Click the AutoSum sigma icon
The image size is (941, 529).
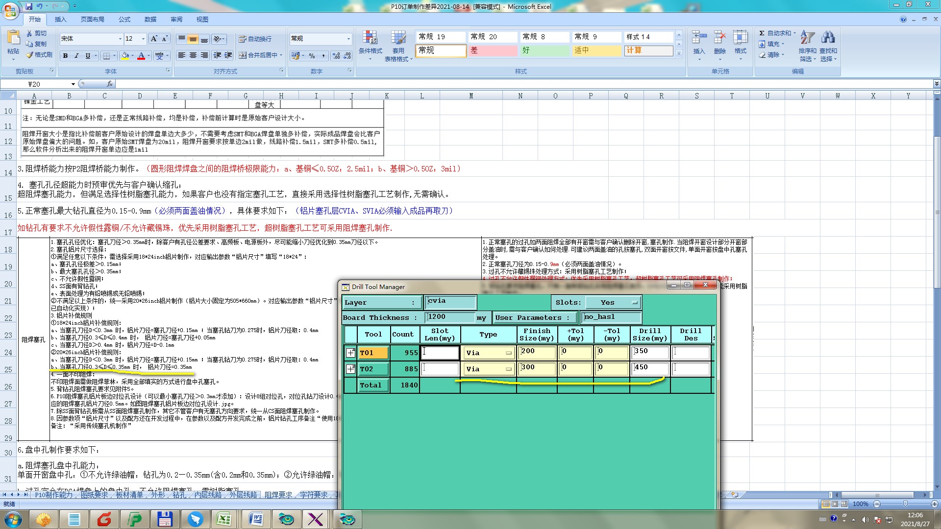click(x=762, y=33)
